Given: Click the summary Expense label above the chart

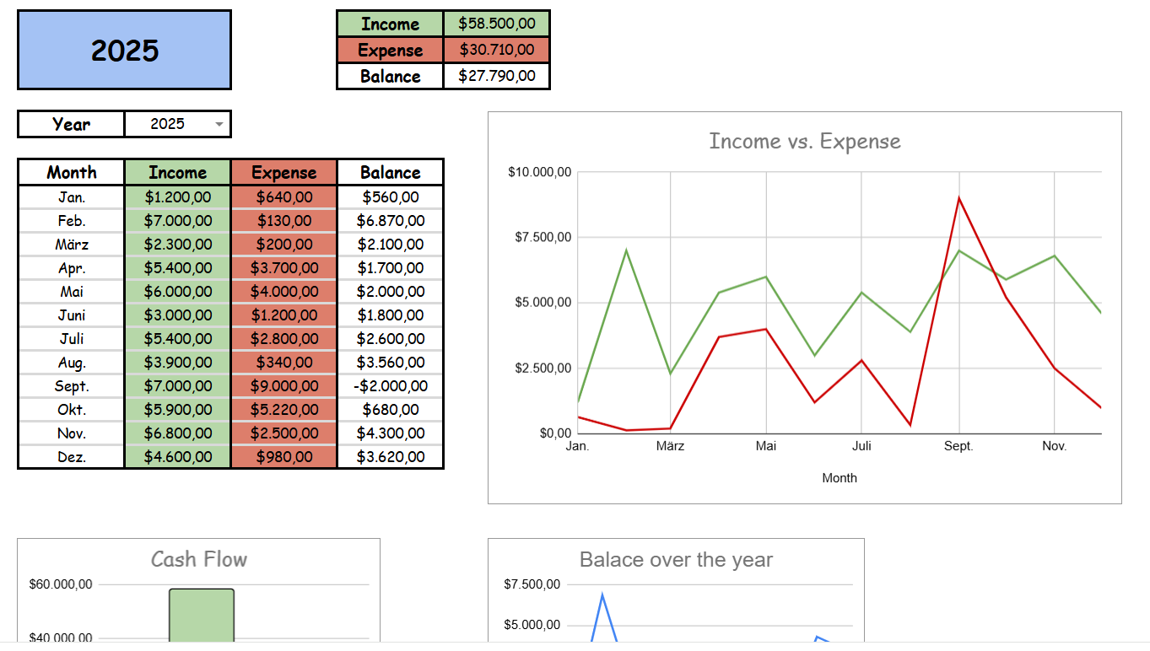Looking at the screenshot, I should pyautogui.click(x=390, y=50).
